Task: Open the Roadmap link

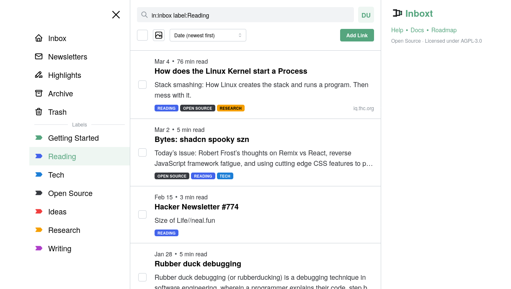Action: (444, 30)
